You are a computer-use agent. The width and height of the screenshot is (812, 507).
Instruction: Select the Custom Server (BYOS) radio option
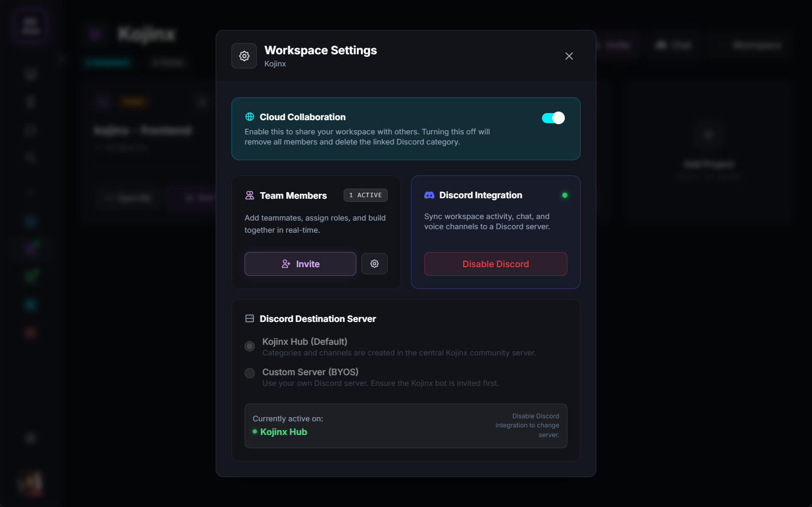[x=250, y=373]
